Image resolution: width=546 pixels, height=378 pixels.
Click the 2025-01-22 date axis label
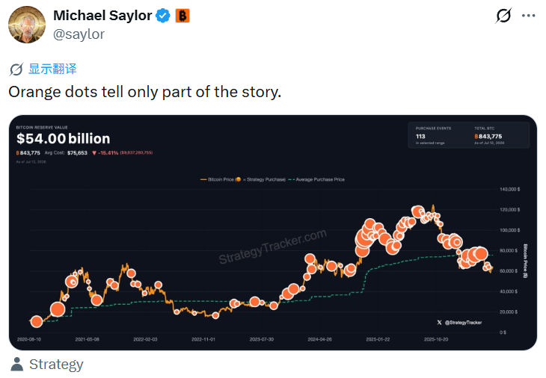click(x=378, y=339)
